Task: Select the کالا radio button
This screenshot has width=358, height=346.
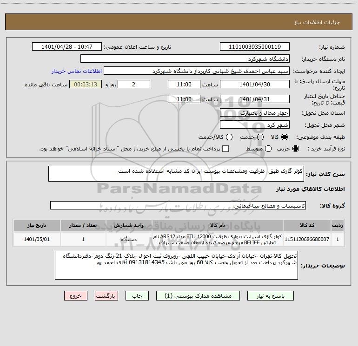Action: click(285, 137)
